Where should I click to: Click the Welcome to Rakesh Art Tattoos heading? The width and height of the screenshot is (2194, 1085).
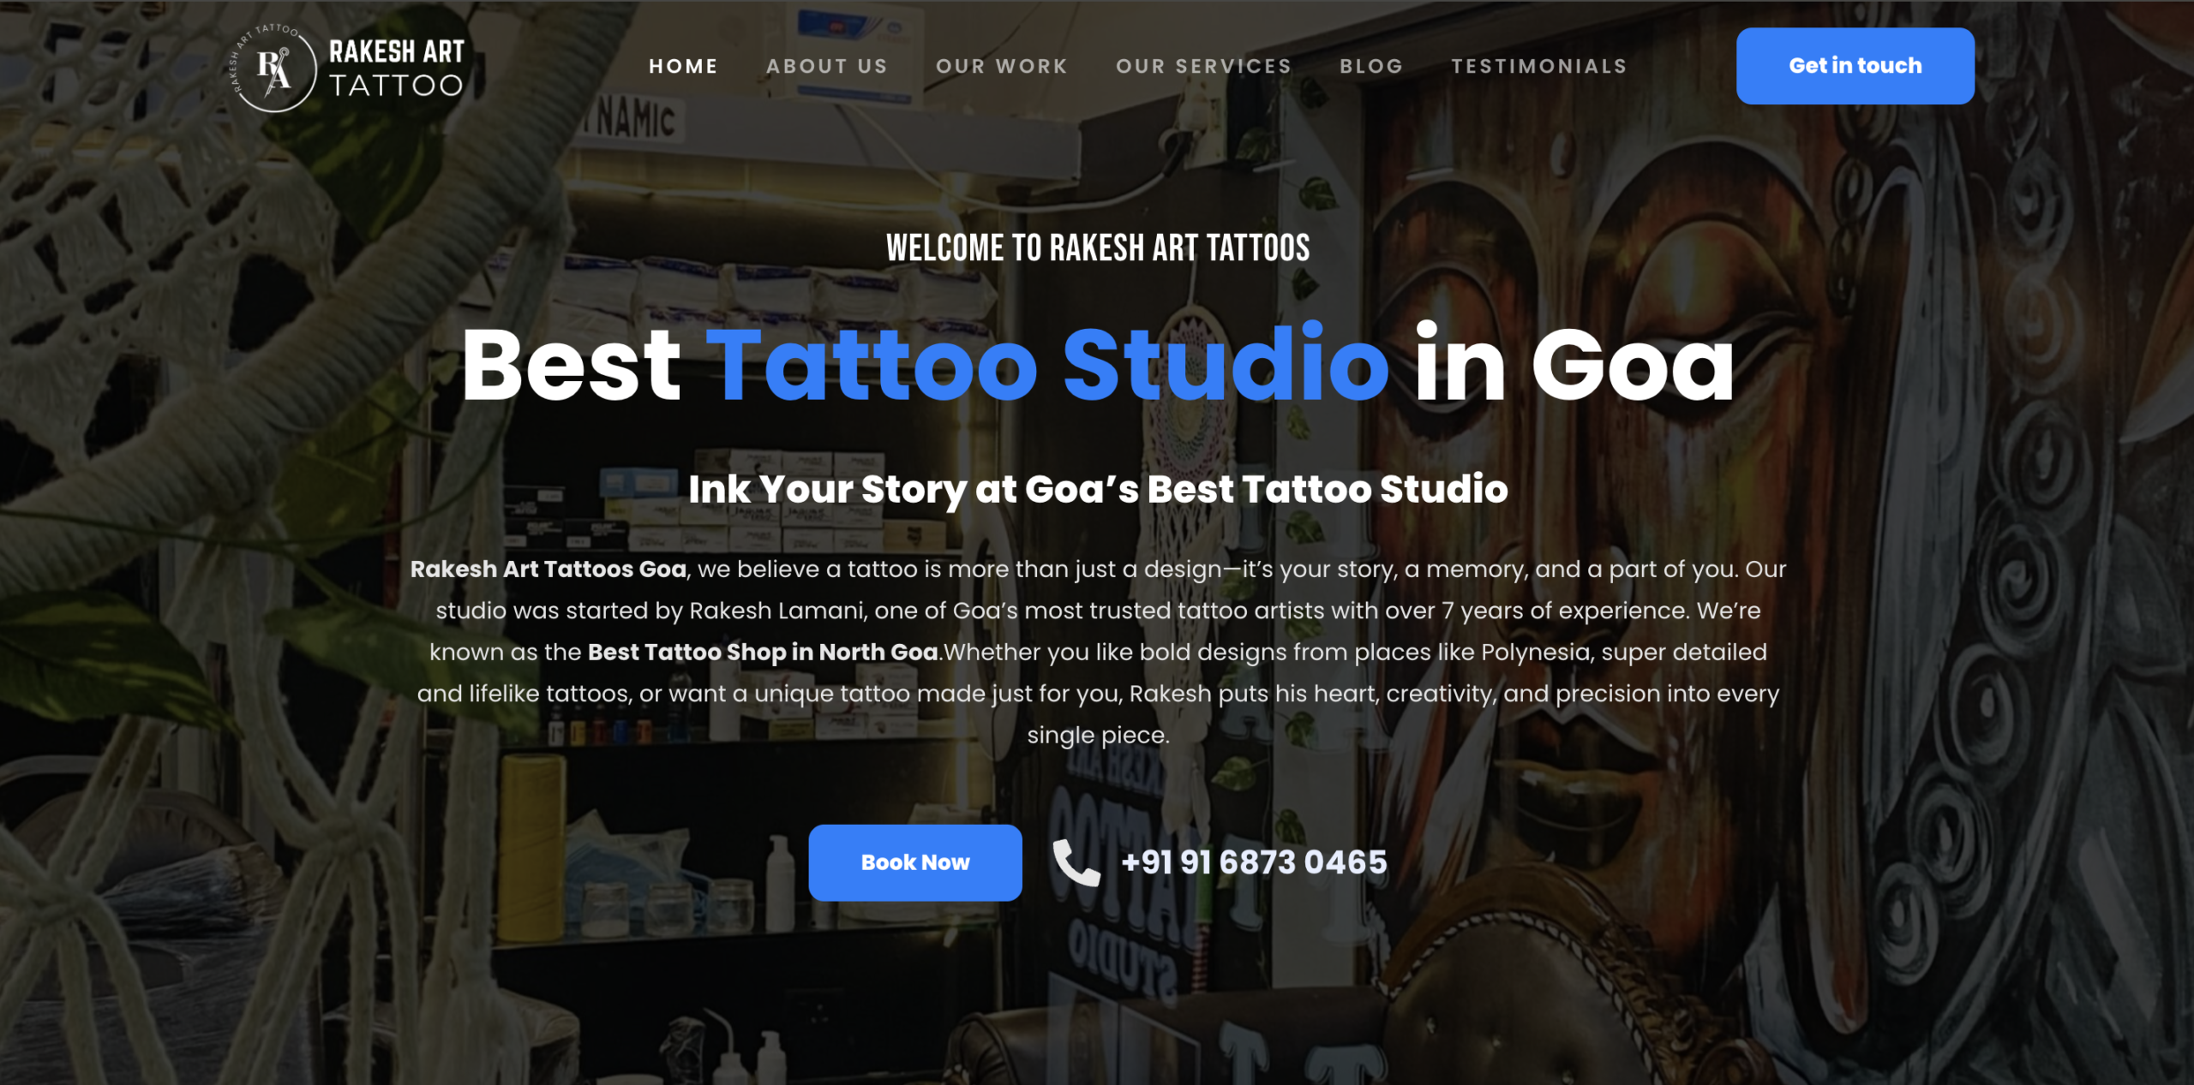pos(1098,248)
